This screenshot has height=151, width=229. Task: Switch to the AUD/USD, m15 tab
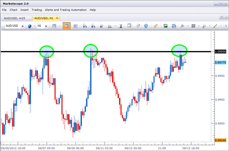[x=16, y=18]
